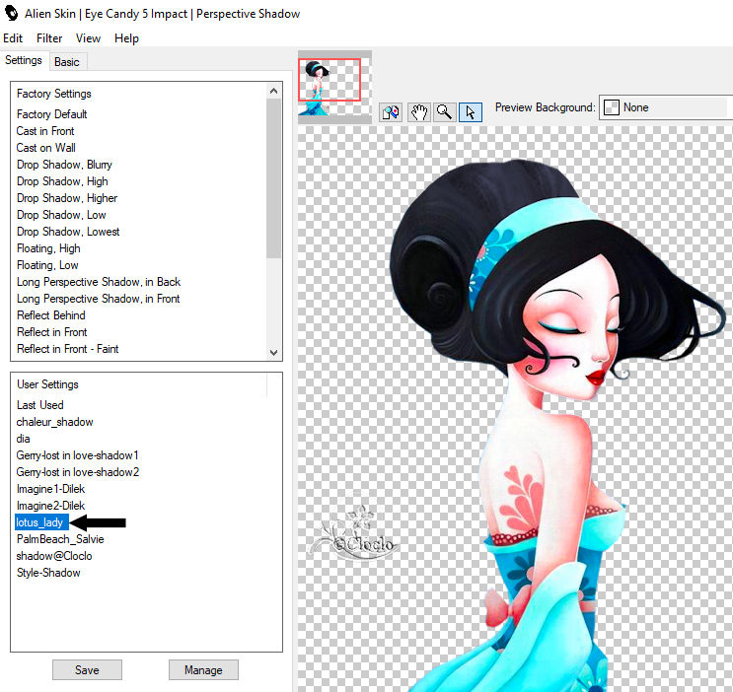Select Drop Shadow, Low preset
Screen dimensions: 733x692
tap(61, 215)
